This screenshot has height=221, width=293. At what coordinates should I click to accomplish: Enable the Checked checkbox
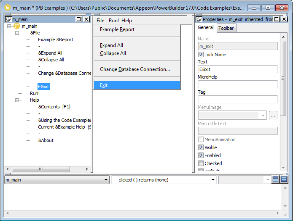click(201, 163)
